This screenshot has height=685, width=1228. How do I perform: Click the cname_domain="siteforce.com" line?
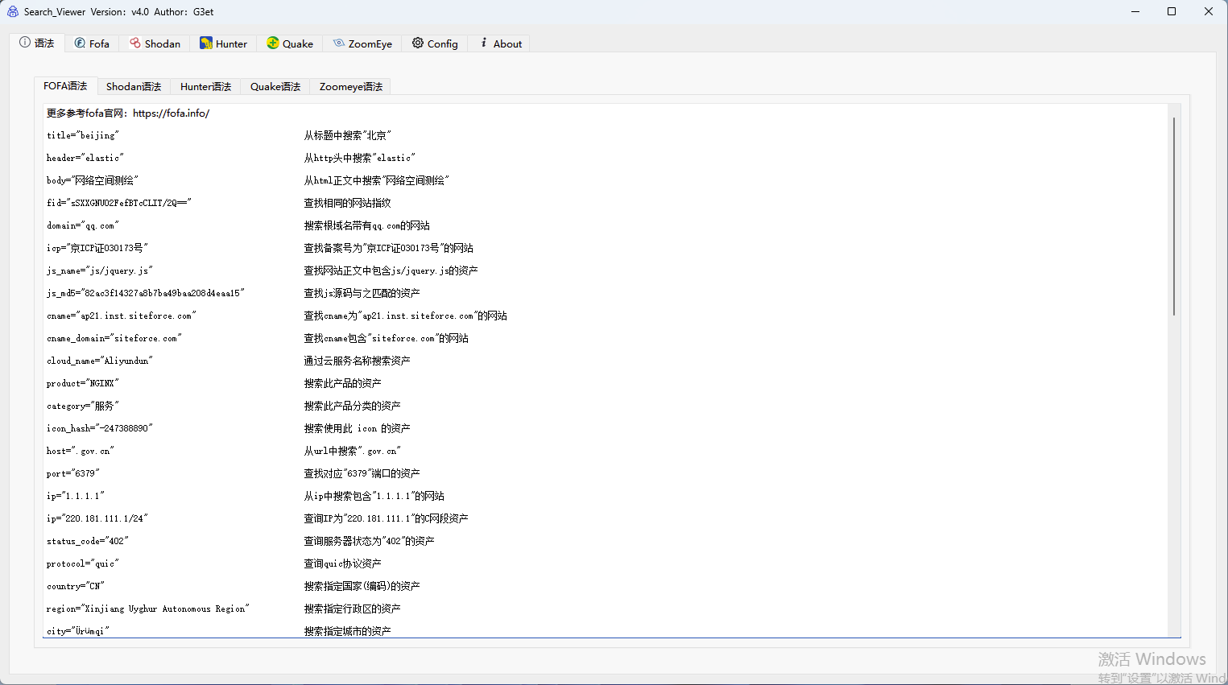point(114,339)
